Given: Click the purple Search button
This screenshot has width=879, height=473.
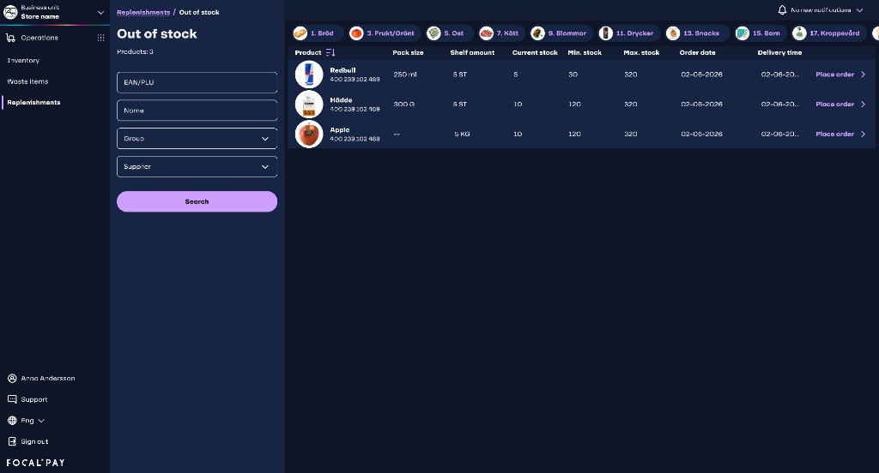Looking at the screenshot, I should (197, 201).
